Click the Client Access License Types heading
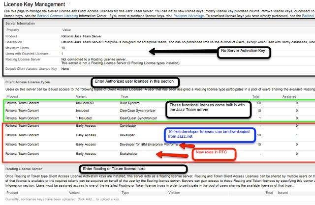 (28, 82)
